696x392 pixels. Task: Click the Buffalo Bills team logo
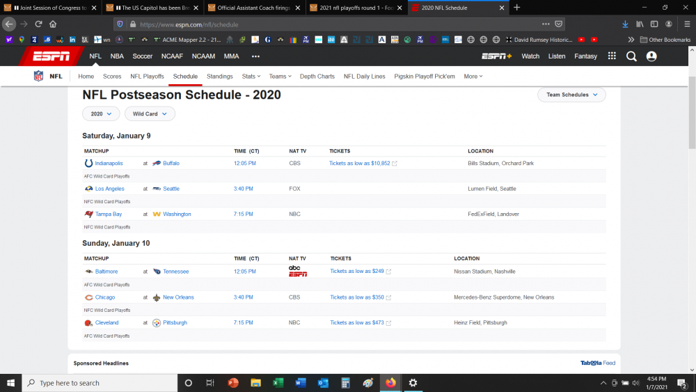coord(157,164)
